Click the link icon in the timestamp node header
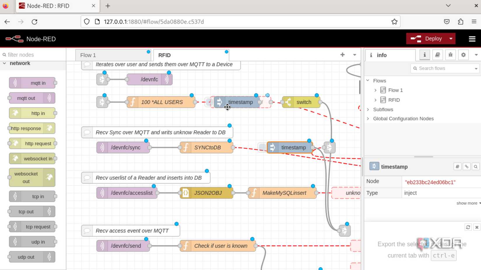The height and width of the screenshot is (270, 481). tap(466, 166)
